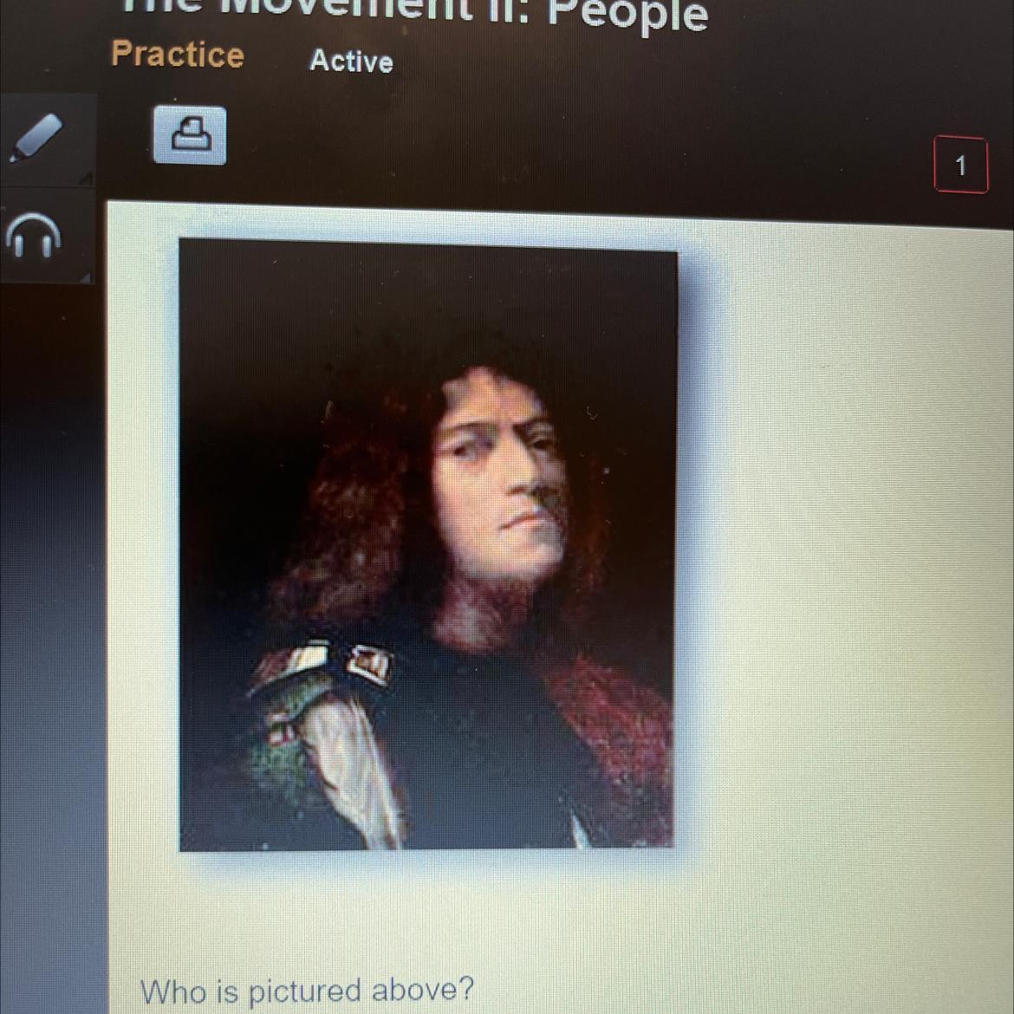This screenshot has height=1014, width=1014.
Task: Expand highlighter tool options corner triangle
Action: 86,177
